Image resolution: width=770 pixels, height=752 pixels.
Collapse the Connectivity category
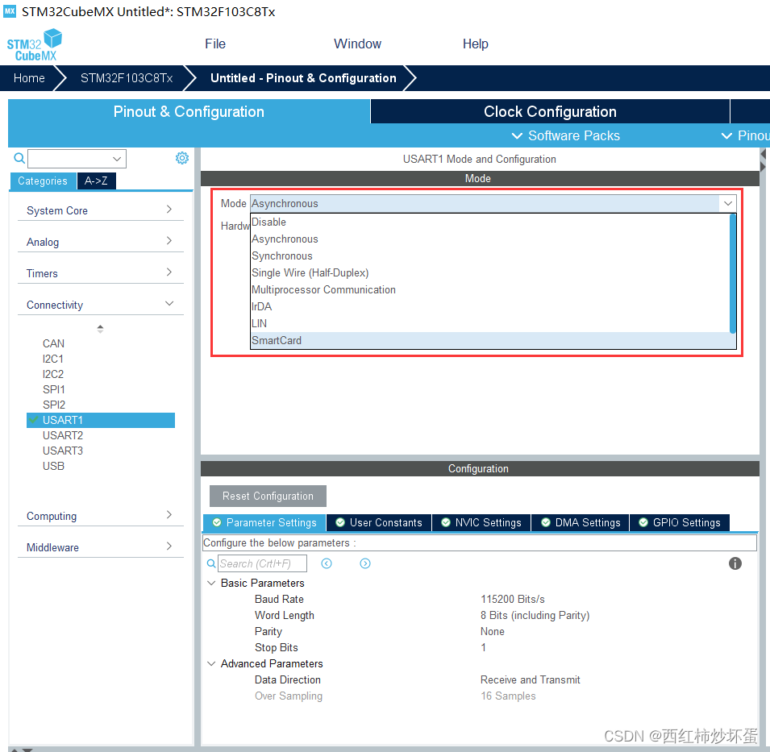pyautogui.click(x=100, y=305)
